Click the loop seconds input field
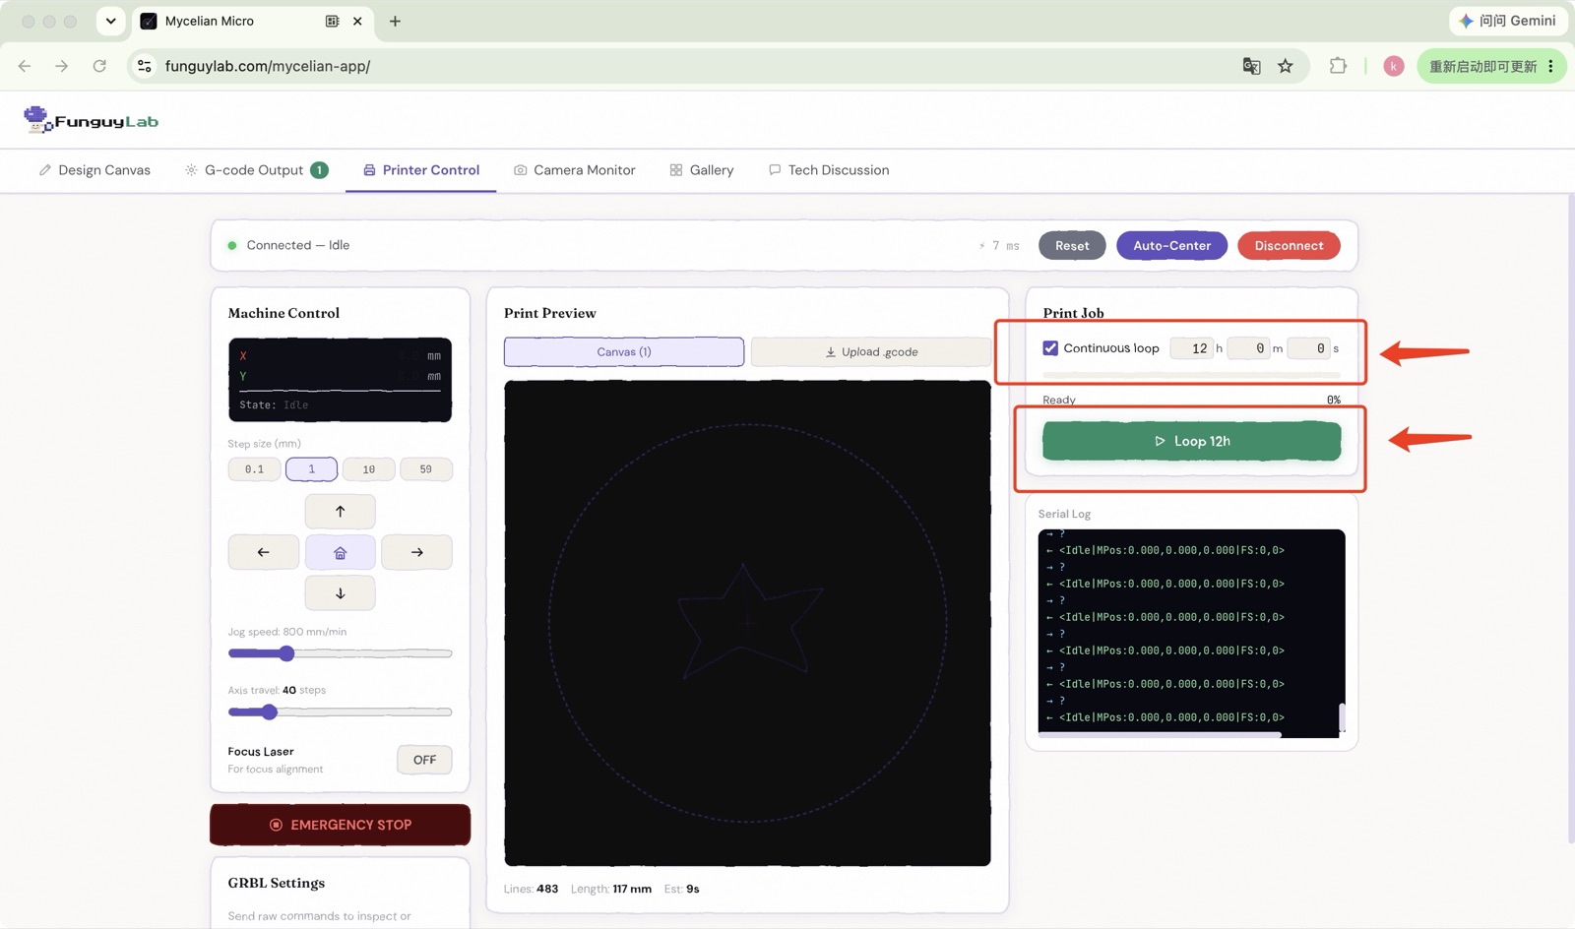The image size is (1575, 929). 1309,348
